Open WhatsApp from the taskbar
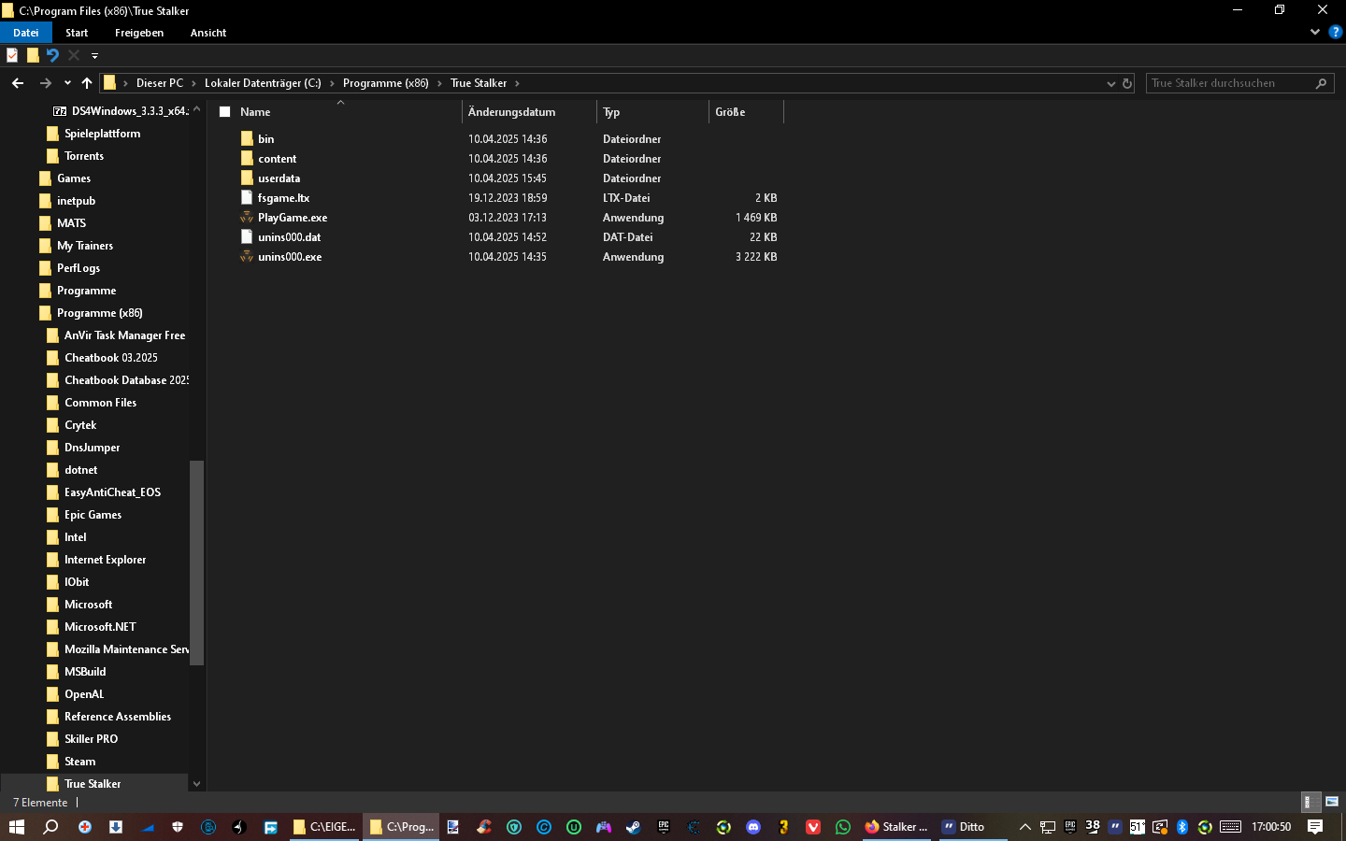Viewport: 1346px width, 841px height. [843, 827]
